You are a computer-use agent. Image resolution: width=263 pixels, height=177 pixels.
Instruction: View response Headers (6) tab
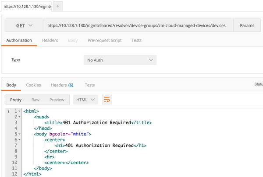click(62, 85)
